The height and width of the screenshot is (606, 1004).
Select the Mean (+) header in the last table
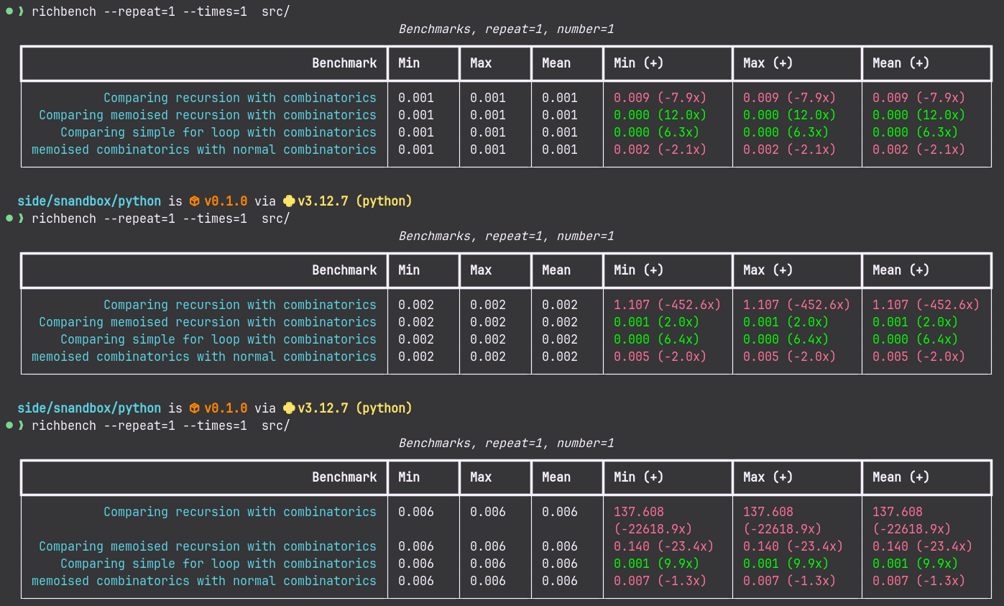coord(901,477)
